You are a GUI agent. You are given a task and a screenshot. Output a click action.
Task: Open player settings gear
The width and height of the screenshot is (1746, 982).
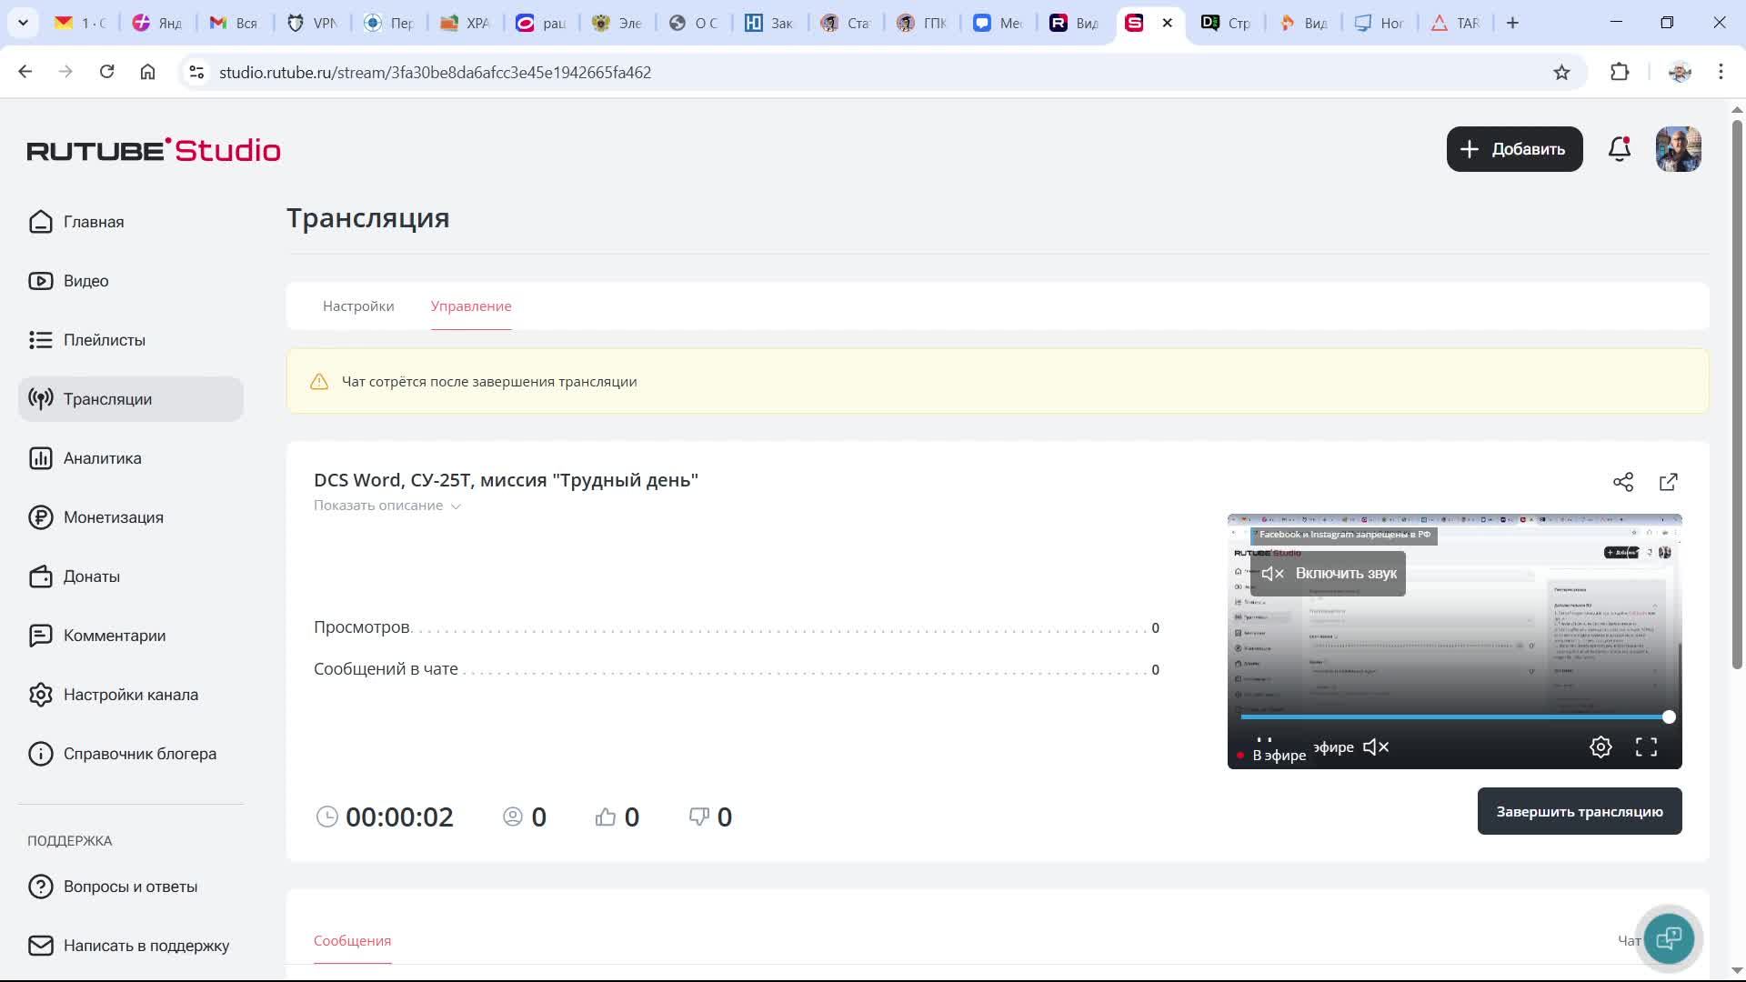pos(1600,747)
